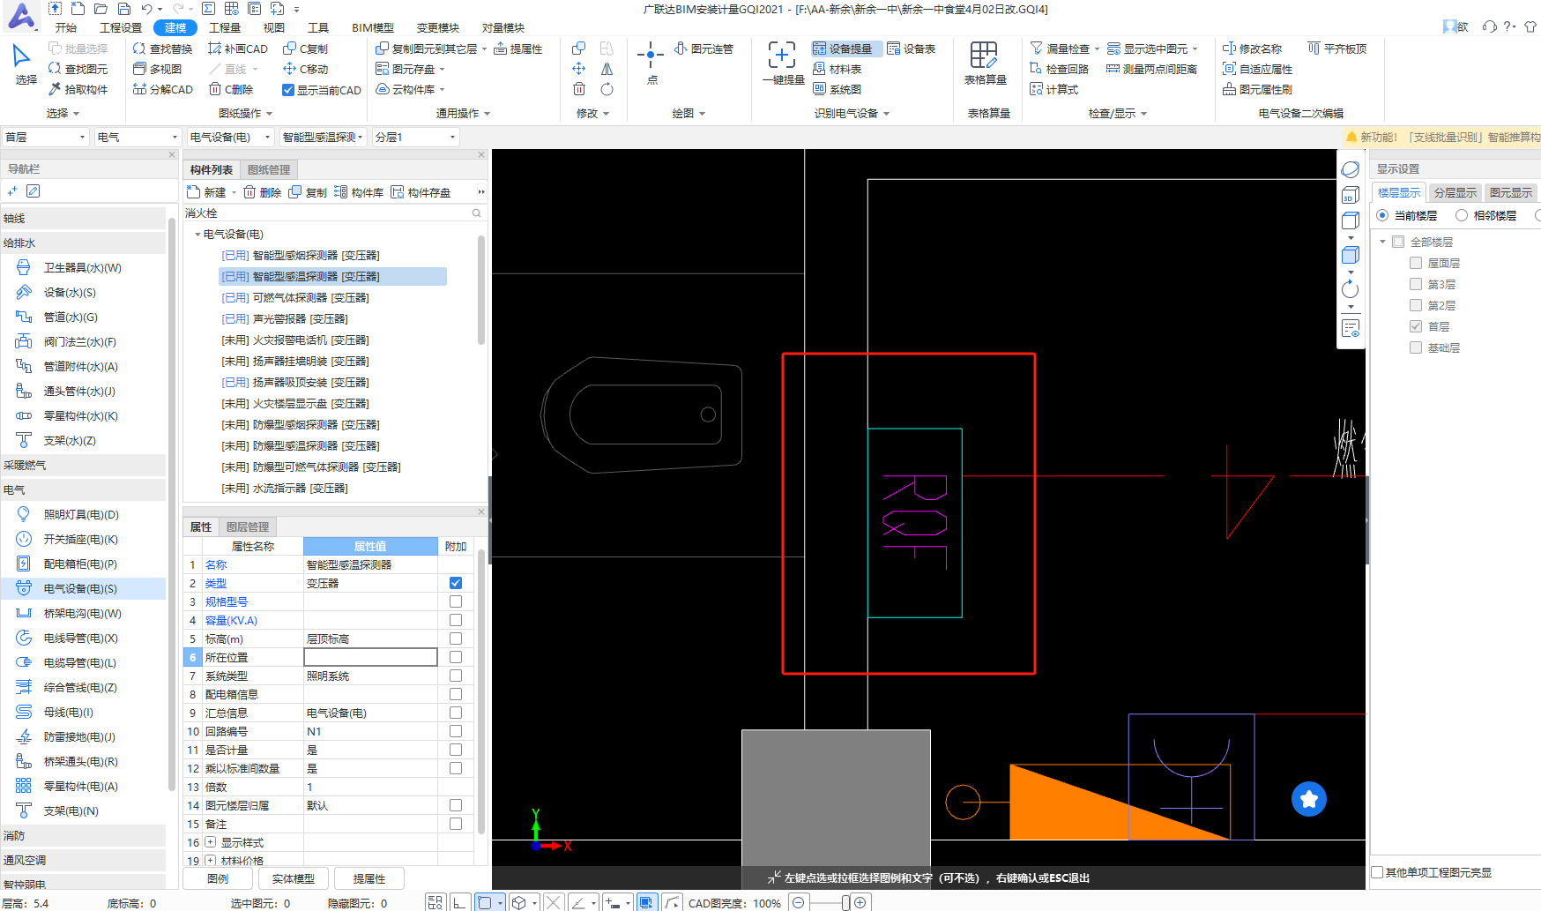Click 新建 in component list toolbar
This screenshot has width=1541, height=911.
(208, 192)
